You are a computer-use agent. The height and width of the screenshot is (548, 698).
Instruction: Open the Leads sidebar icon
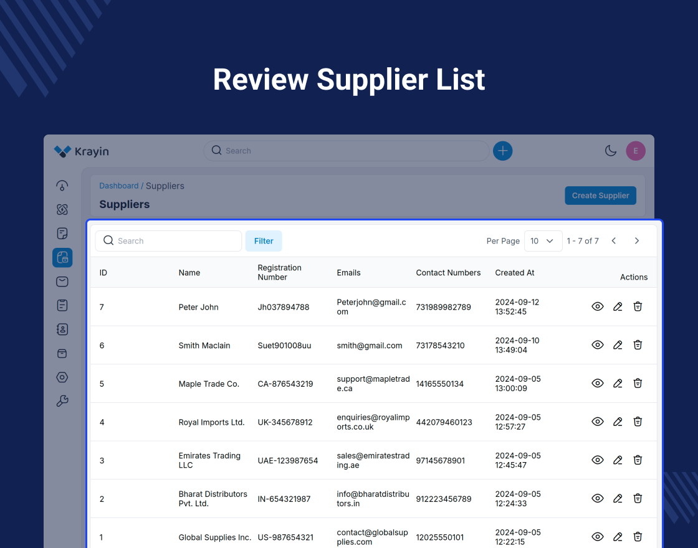point(62,209)
